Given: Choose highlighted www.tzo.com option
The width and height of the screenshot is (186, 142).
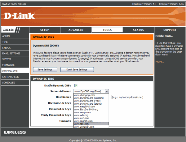Looking at the screenshot, I should click(x=91, y=124).
